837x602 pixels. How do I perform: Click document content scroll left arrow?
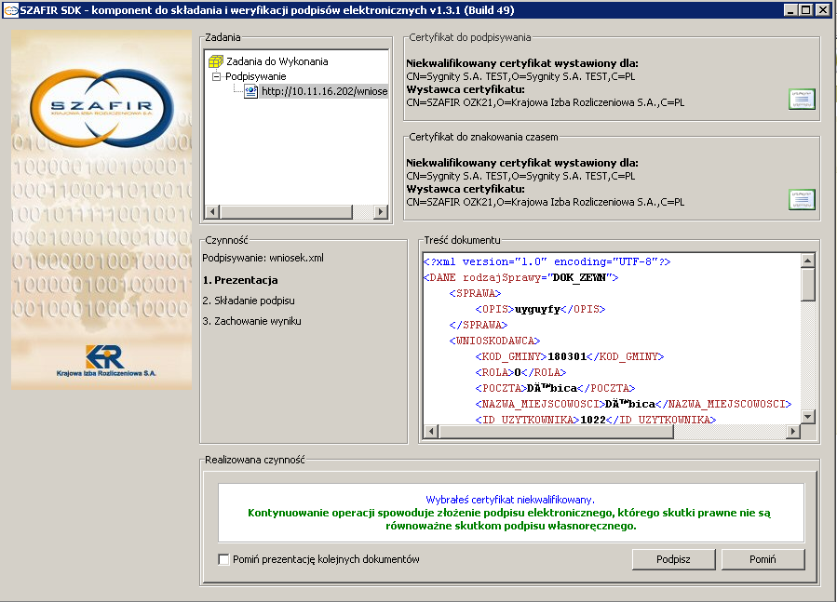[431, 431]
